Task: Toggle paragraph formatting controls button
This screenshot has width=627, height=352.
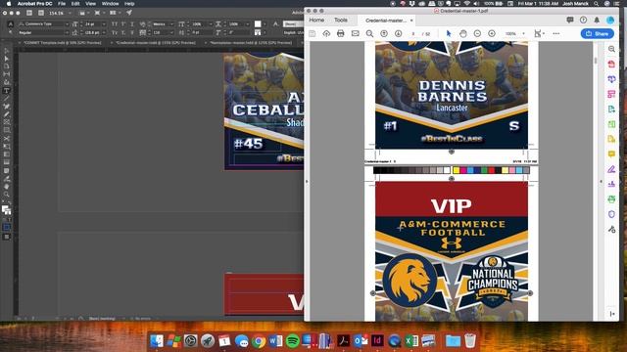Action: [x=11, y=32]
